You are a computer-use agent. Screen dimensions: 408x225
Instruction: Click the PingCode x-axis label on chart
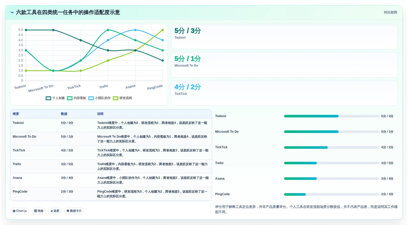[x=155, y=87]
